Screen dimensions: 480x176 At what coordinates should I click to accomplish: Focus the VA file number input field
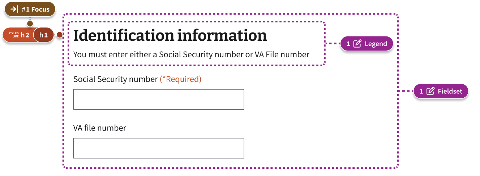coord(159,148)
